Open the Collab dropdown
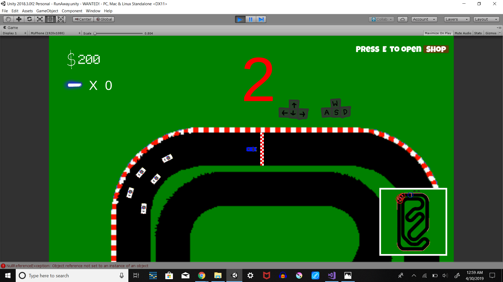The image size is (503, 282). (381, 19)
